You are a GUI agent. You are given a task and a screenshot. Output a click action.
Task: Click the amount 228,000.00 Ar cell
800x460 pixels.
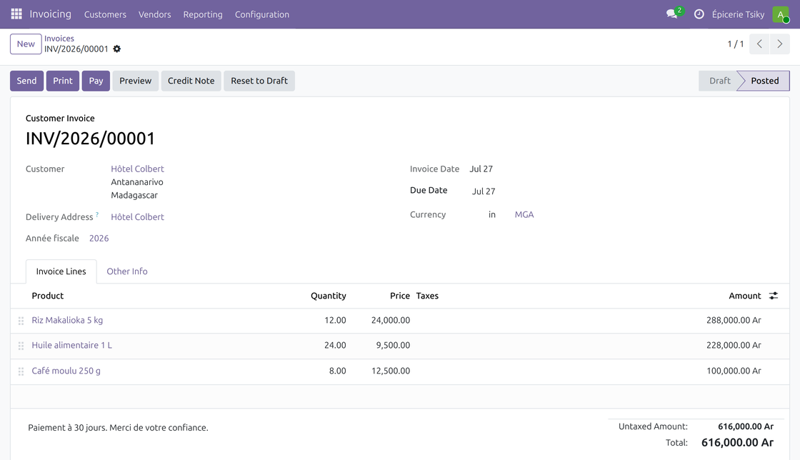click(734, 345)
